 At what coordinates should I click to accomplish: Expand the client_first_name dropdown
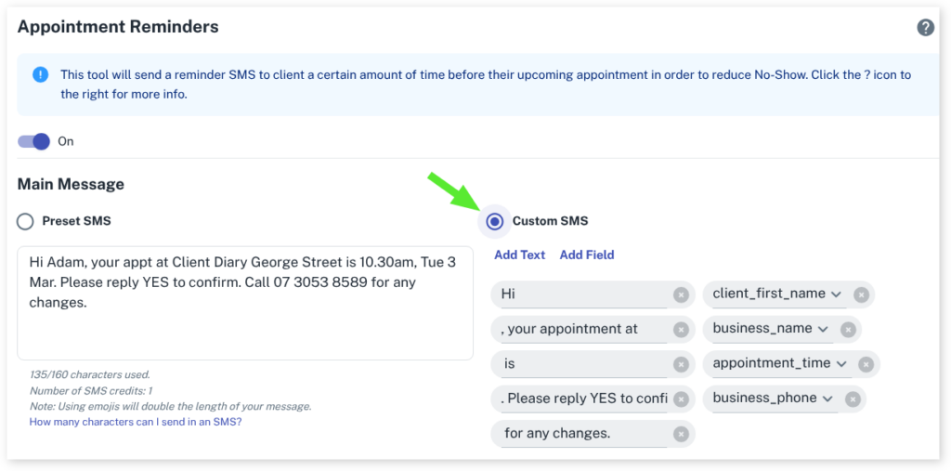(836, 294)
